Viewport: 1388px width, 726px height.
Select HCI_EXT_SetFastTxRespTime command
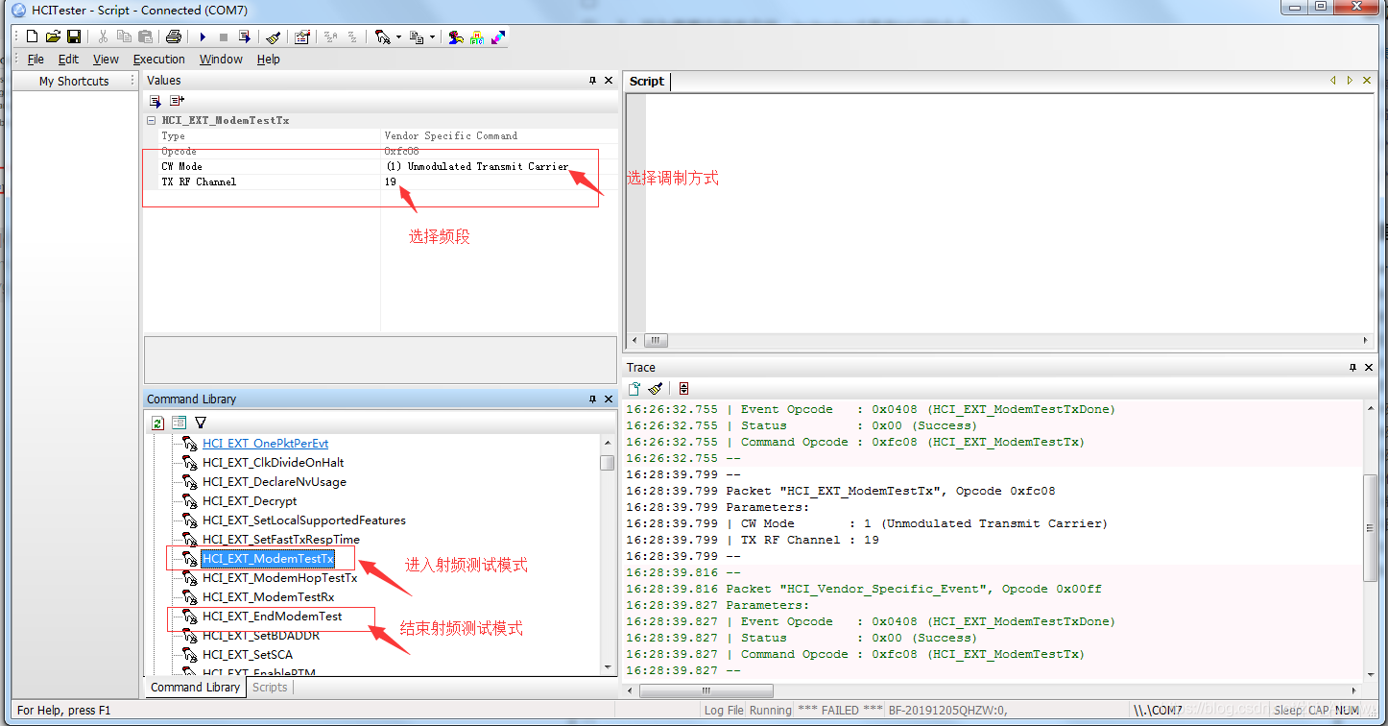coord(281,540)
